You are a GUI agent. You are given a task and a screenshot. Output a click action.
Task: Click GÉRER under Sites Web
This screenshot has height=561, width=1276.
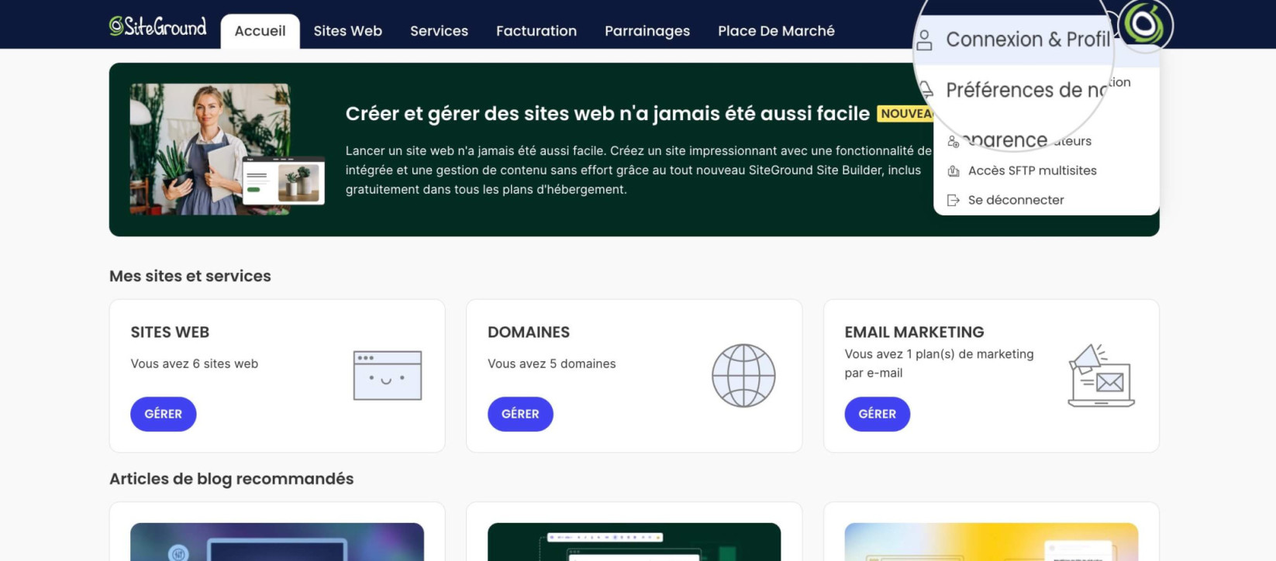164,414
